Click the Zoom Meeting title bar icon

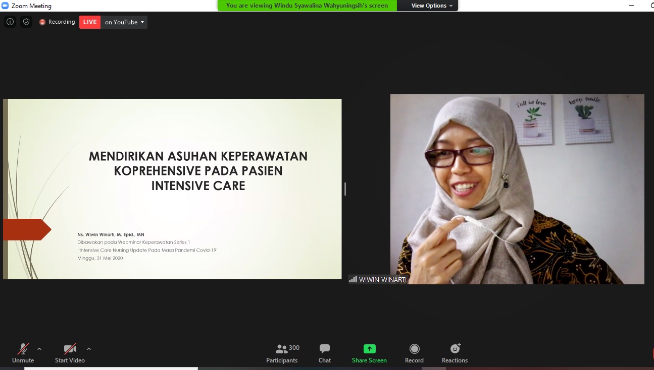[5, 6]
